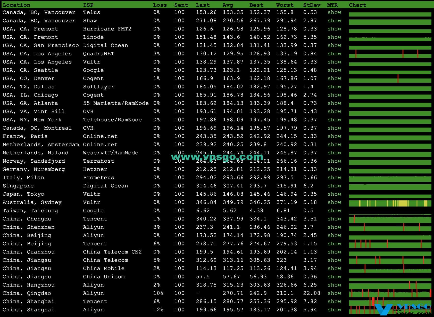434x317 pixels.
Task: Click the Last column header
Action: point(203,5)
